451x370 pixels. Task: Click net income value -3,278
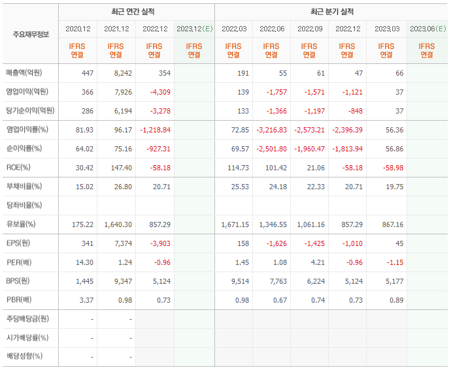(160, 111)
